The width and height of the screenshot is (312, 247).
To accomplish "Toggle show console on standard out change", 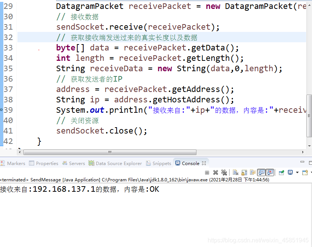I will [x=261, y=172].
